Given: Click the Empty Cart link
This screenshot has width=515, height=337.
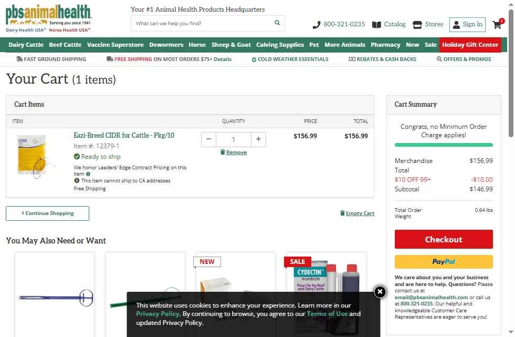Looking at the screenshot, I should (360, 213).
